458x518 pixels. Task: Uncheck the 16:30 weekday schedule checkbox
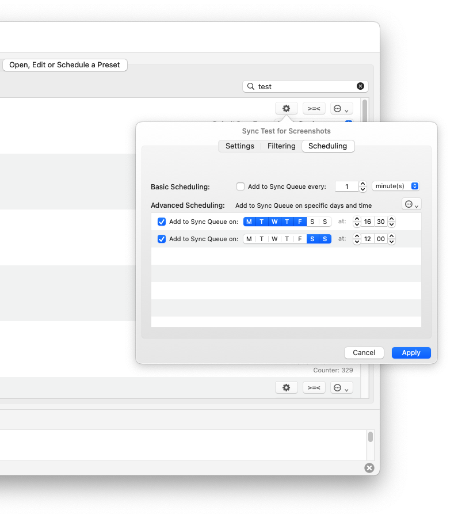point(162,222)
